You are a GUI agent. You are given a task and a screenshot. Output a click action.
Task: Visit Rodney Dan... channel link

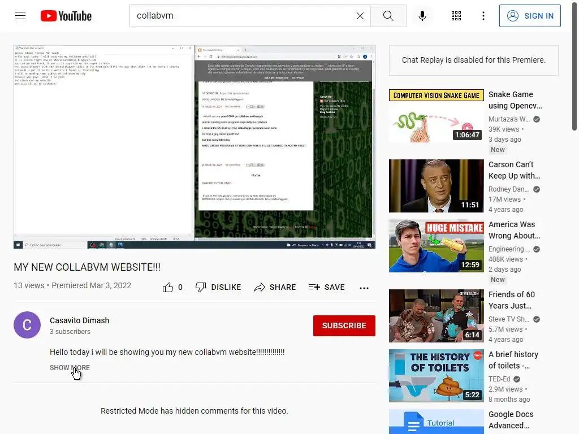pyautogui.click(x=508, y=189)
